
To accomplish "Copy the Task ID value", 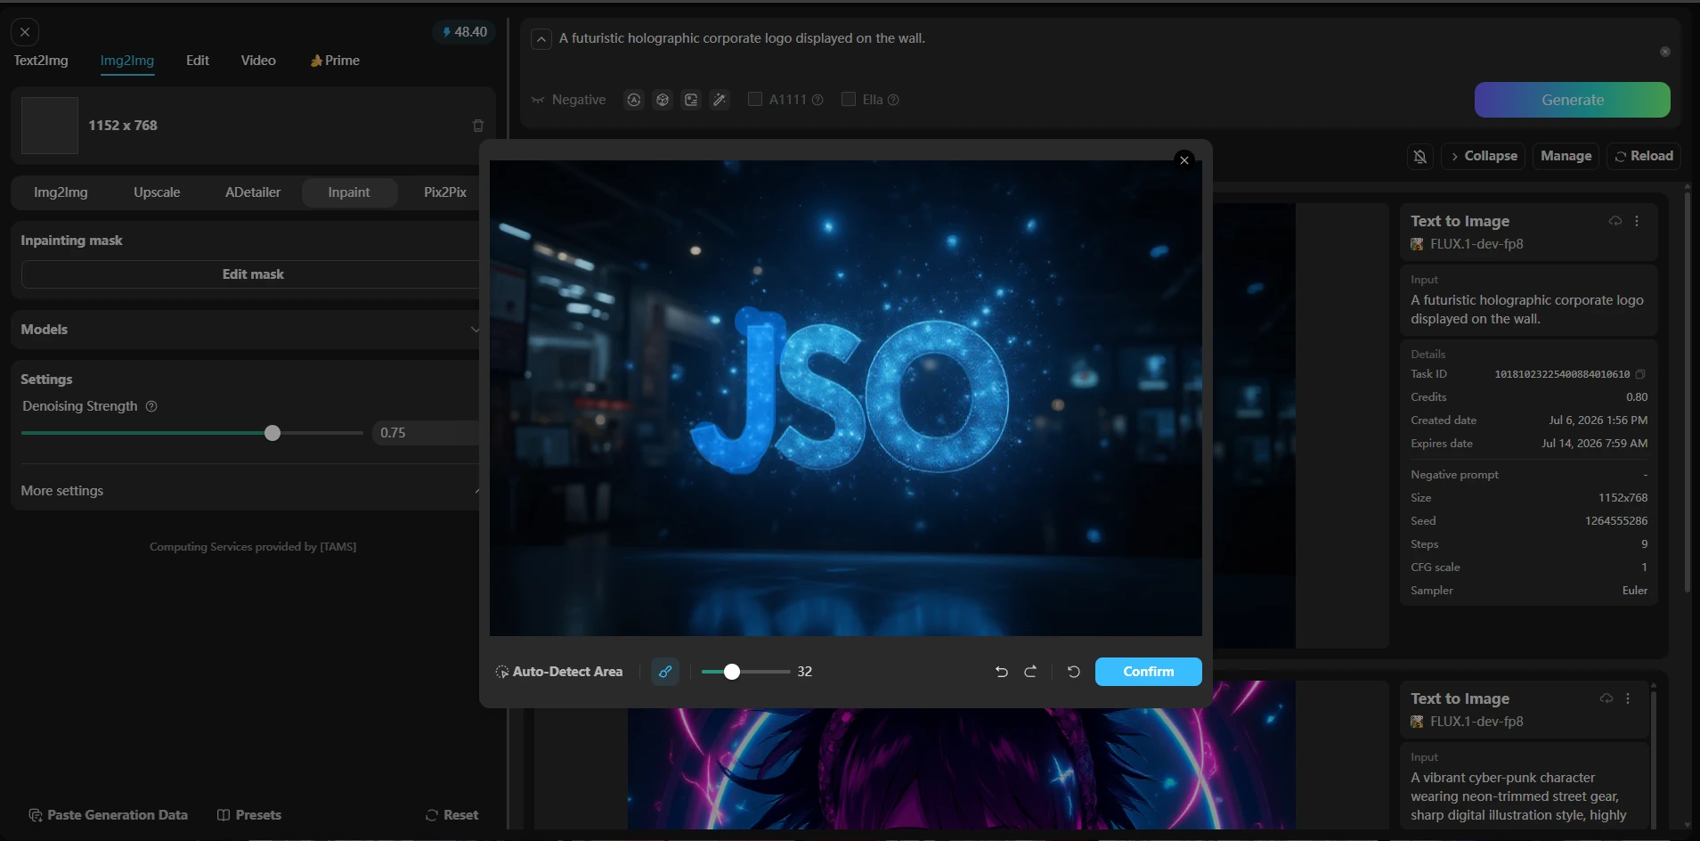I will click(1640, 374).
